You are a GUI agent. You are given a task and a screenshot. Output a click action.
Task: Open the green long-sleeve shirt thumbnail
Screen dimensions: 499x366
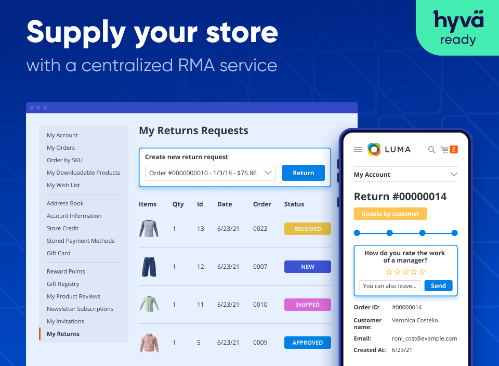pyautogui.click(x=149, y=304)
